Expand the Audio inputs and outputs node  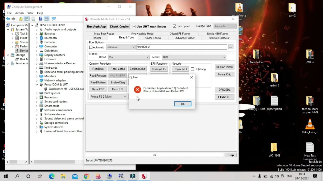tap(37, 29)
